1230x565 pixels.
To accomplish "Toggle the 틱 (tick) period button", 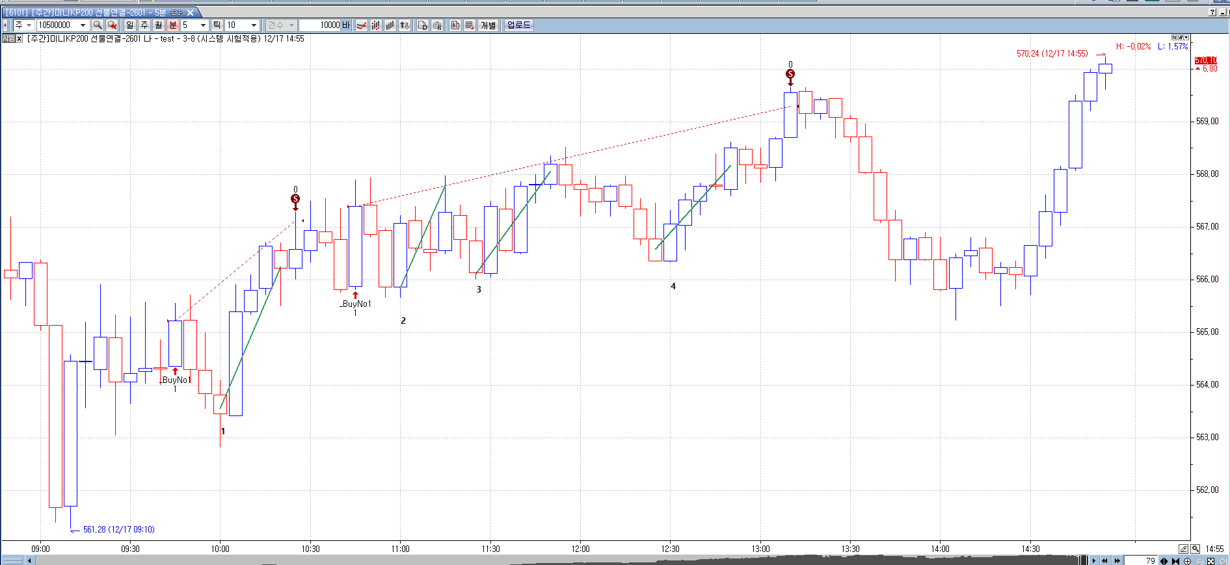I will click(217, 25).
